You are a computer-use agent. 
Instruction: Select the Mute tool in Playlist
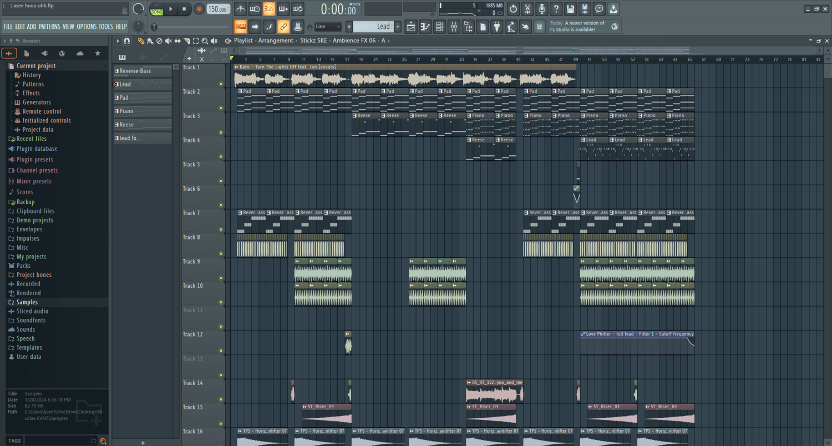(x=169, y=41)
